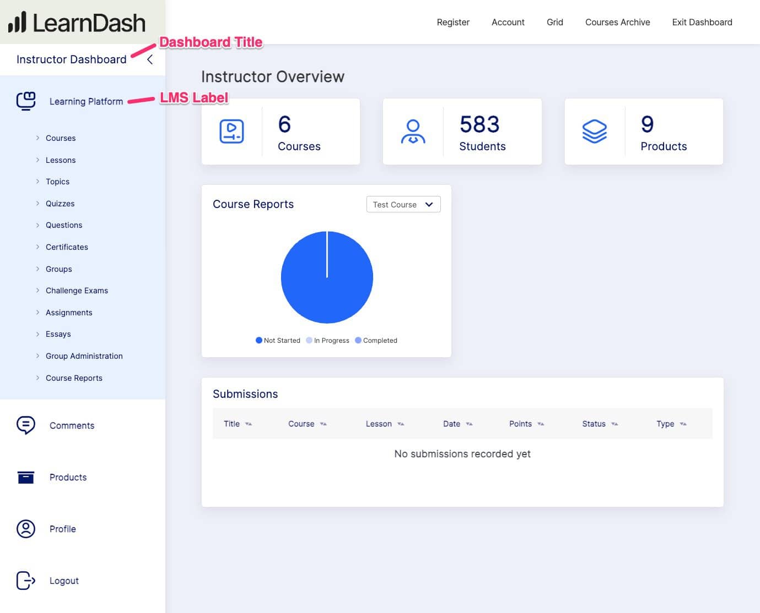Click the Not Started legend swatch
760x613 pixels.
click(x=258, y=340)
